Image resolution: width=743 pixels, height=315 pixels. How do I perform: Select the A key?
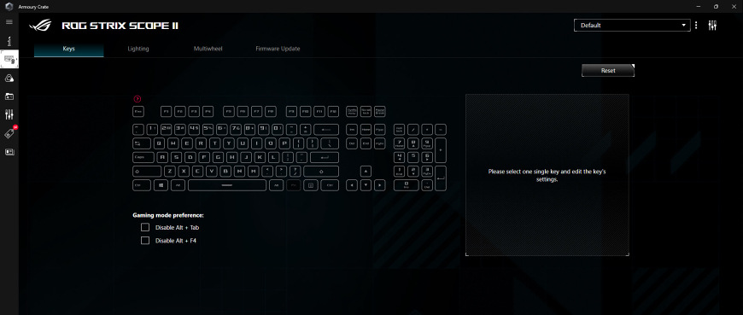162,157
